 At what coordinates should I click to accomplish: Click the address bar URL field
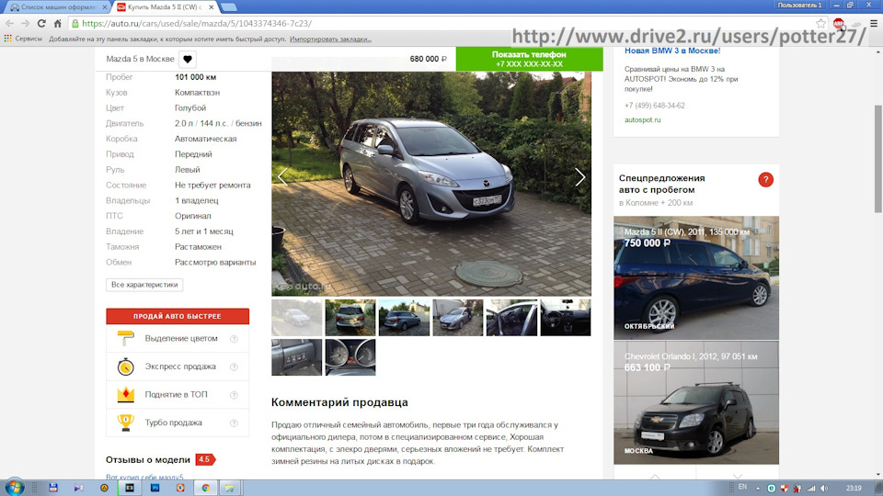(x=445, y=24)
